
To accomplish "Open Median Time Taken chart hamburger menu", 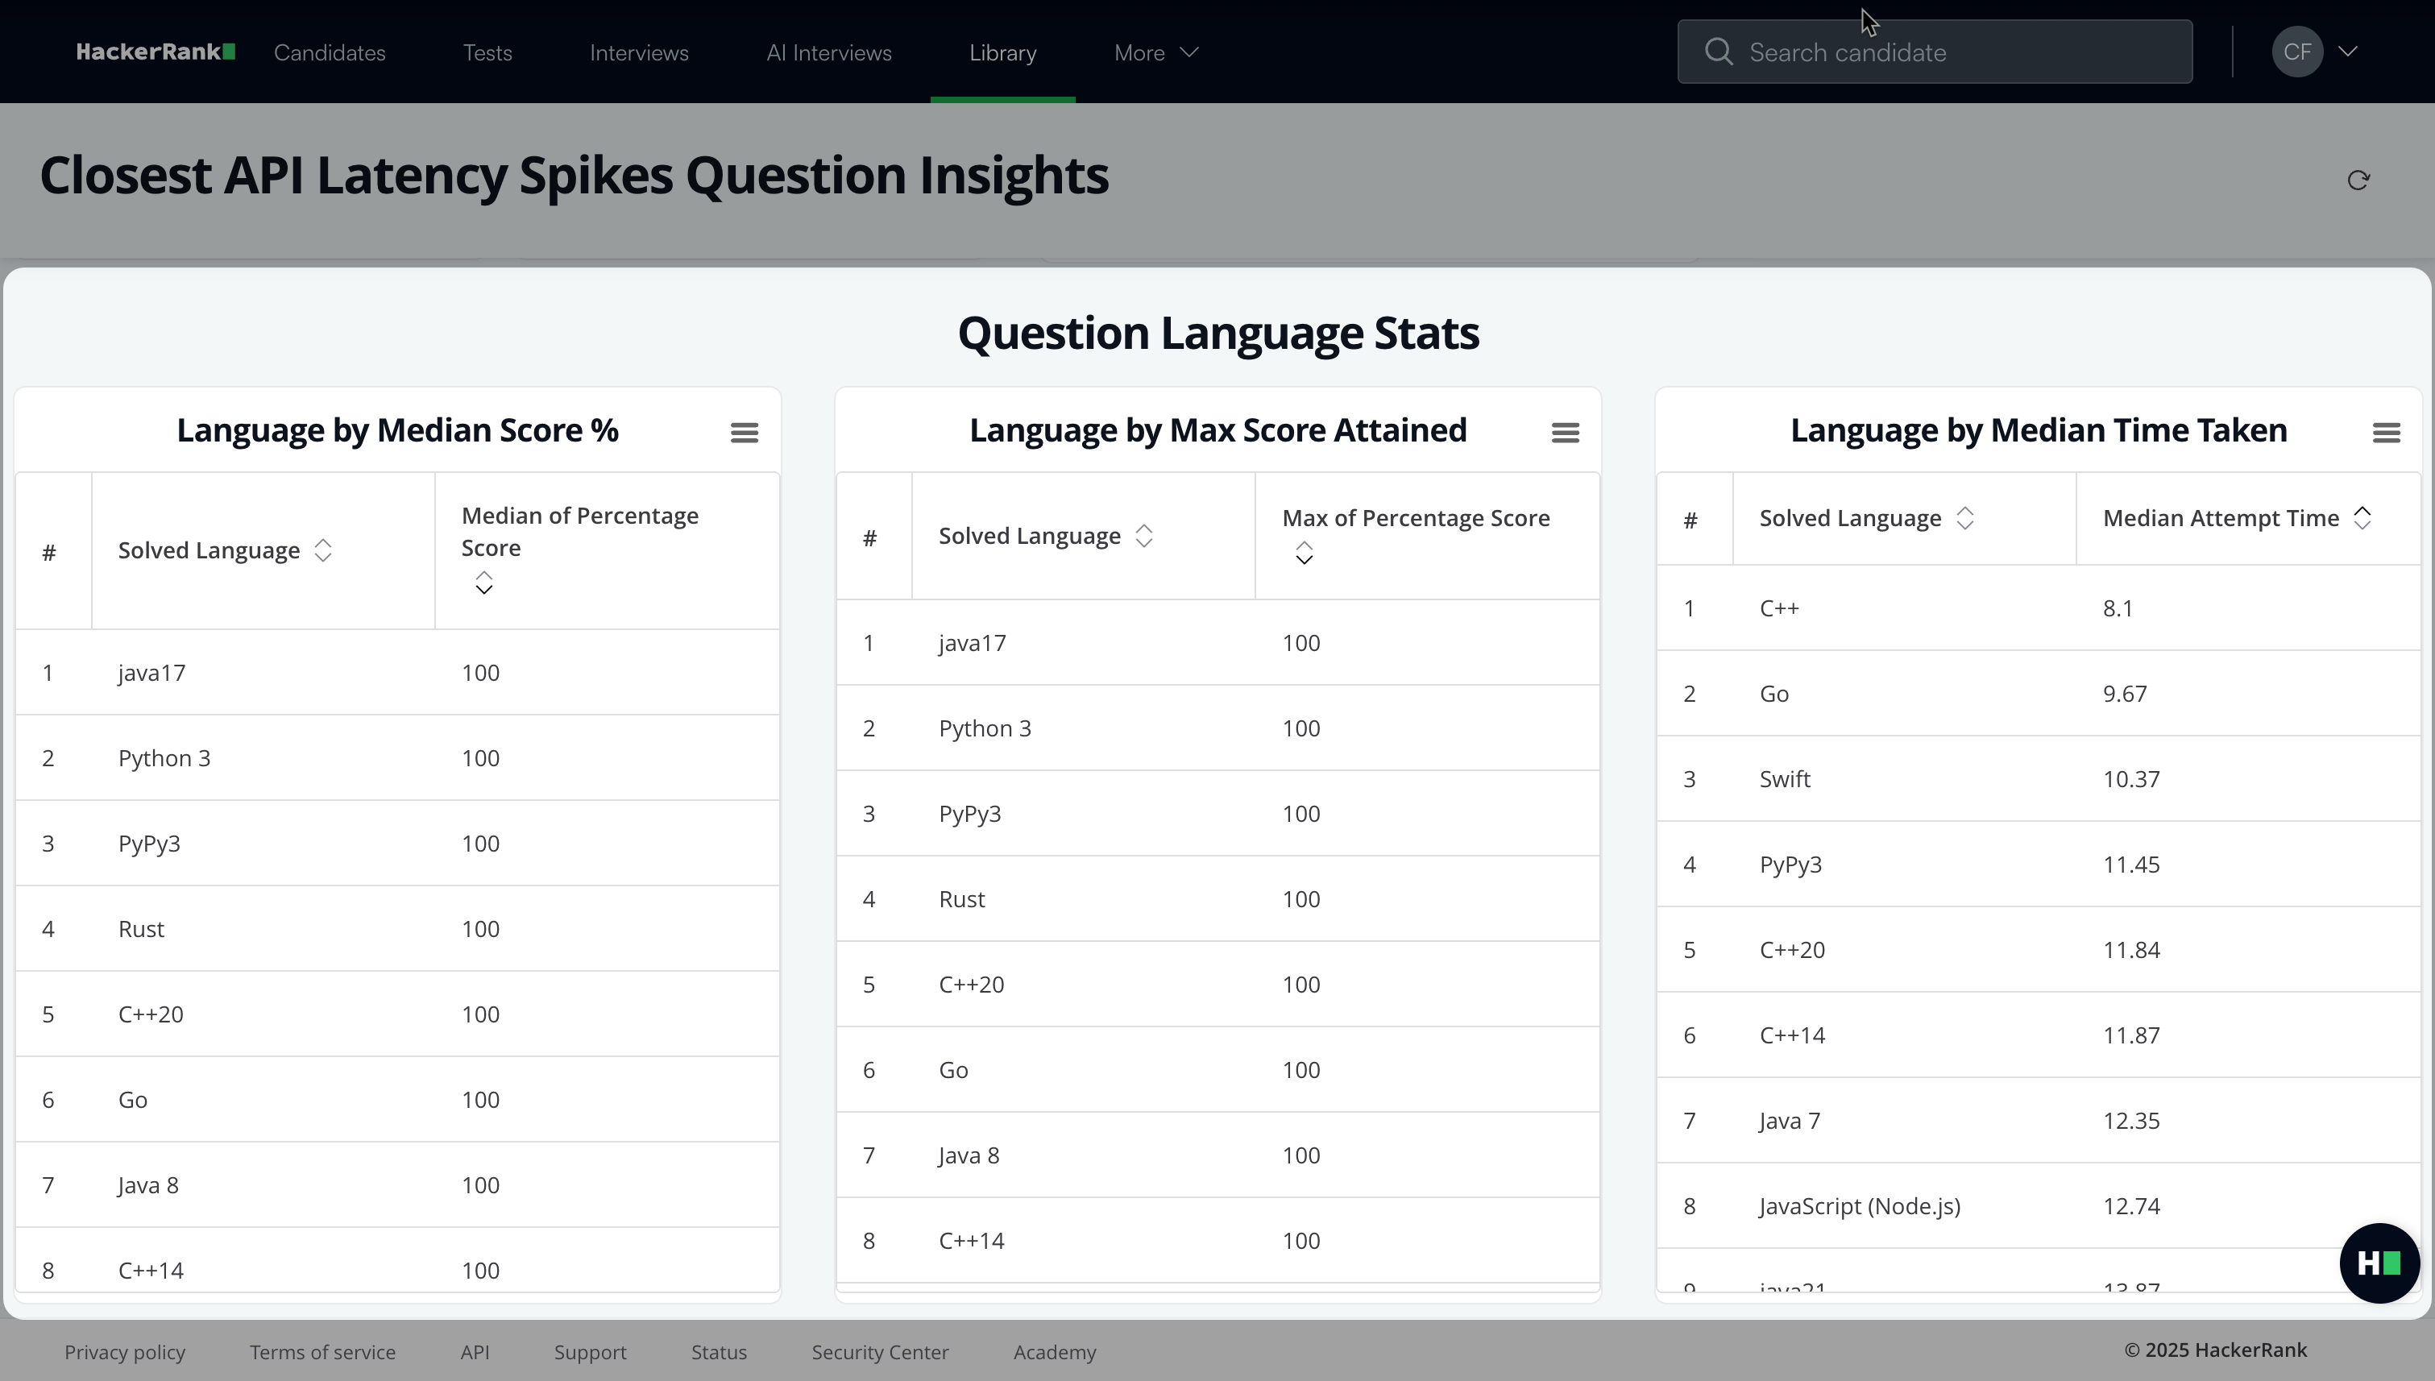I will [x=2386, y=433].
